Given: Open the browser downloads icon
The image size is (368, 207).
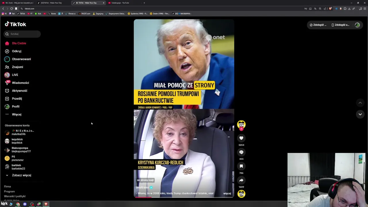Looking at the screenshot, I should click(349, 9).
